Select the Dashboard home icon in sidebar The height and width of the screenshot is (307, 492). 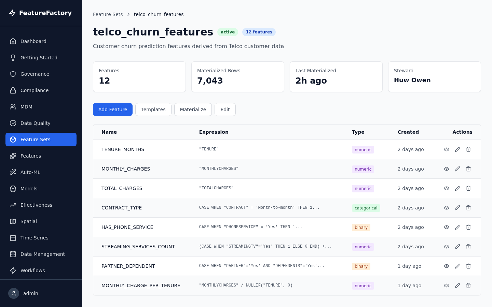click(13, 41)
